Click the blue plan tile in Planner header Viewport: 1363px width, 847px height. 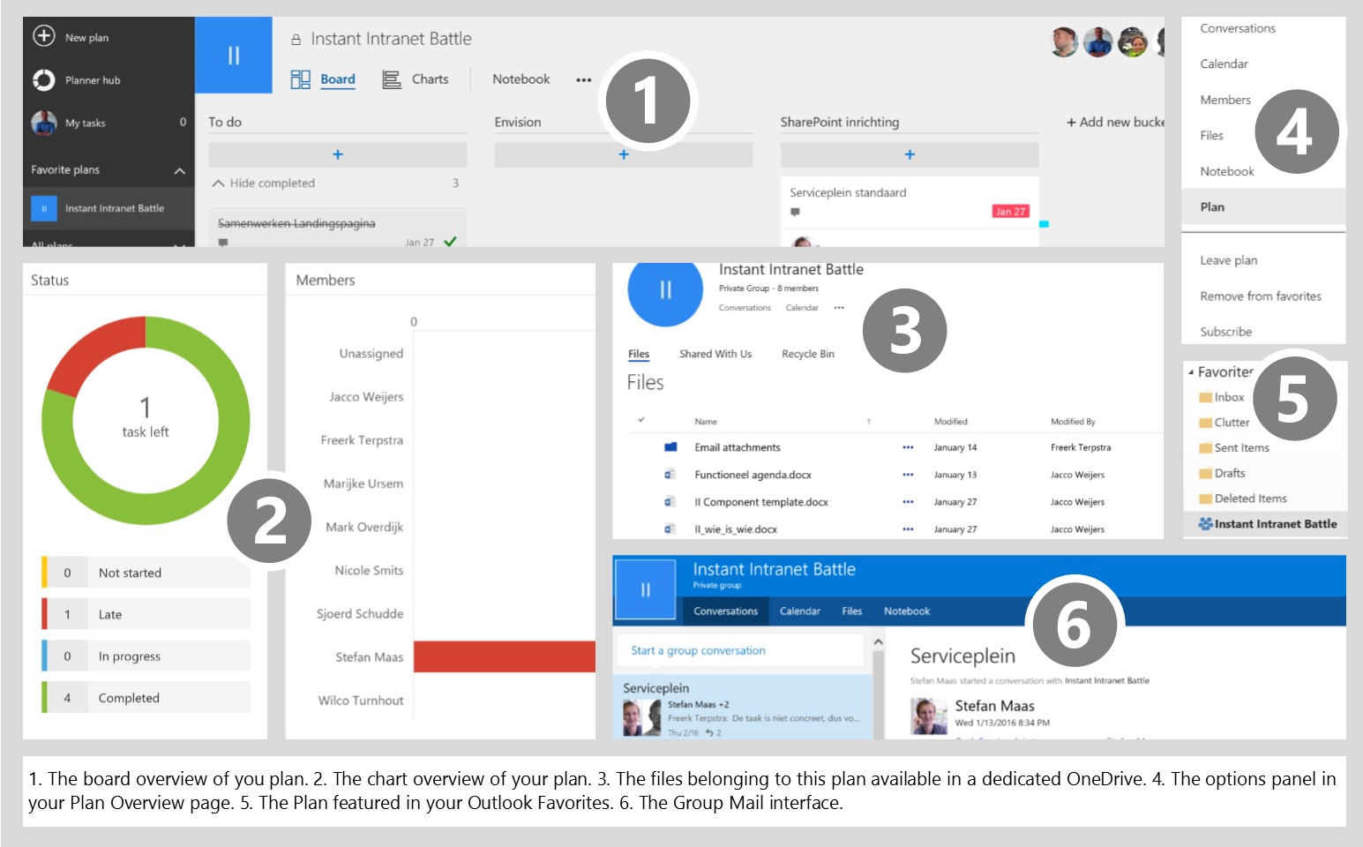click(x=234, y=55)
